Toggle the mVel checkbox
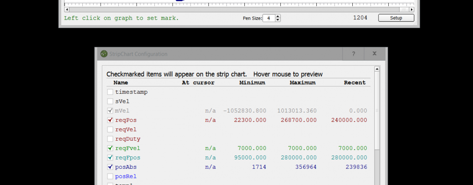The height and width of the screenshot is (185, 473). tap(110, 111)
